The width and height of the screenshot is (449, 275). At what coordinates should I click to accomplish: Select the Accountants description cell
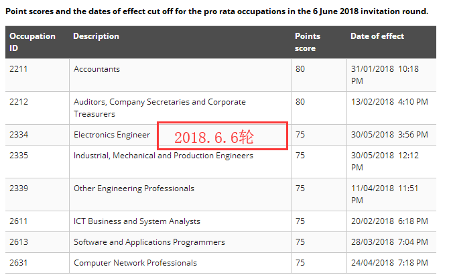97,68
